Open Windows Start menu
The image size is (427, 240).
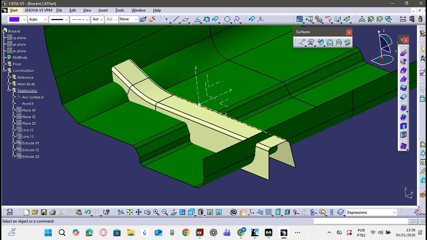(48, 232)
